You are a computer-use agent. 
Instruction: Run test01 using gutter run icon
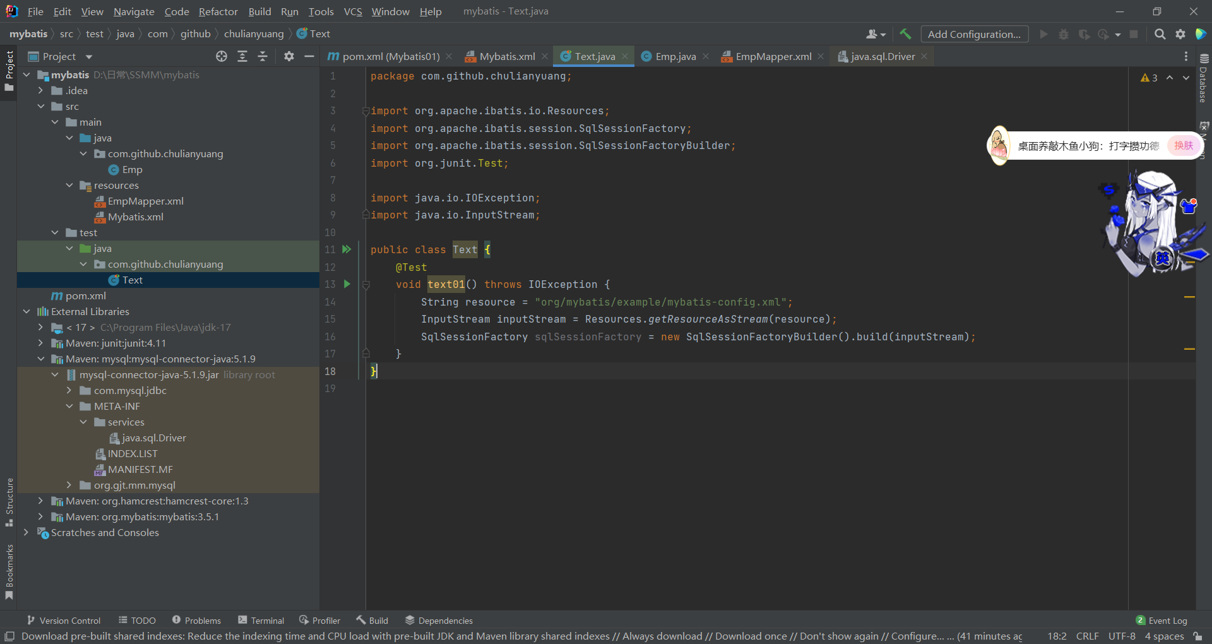pos(347,284)
